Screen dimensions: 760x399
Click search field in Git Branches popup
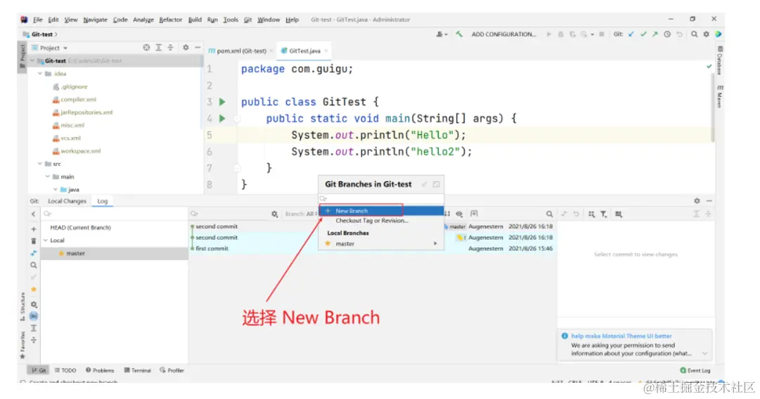pos(382,199)
